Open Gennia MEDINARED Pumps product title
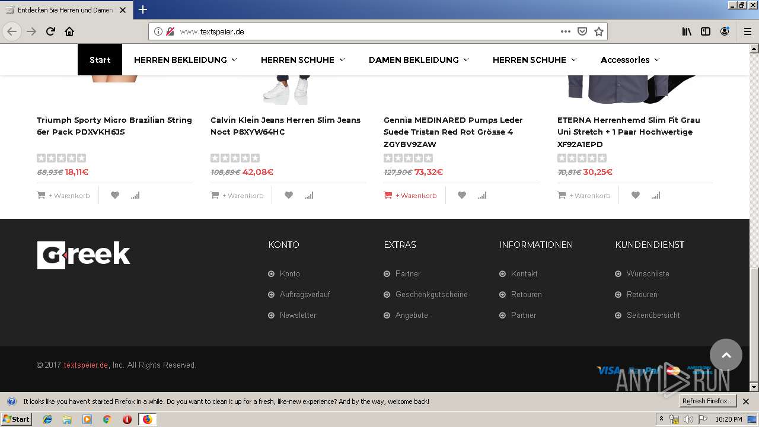Screen dimensions: 759x427 pyautogui.click(x=453, y=132)
